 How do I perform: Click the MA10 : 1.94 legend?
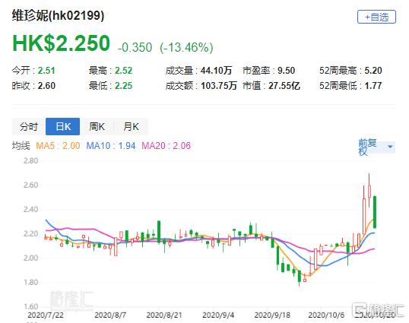coord(111,146)
